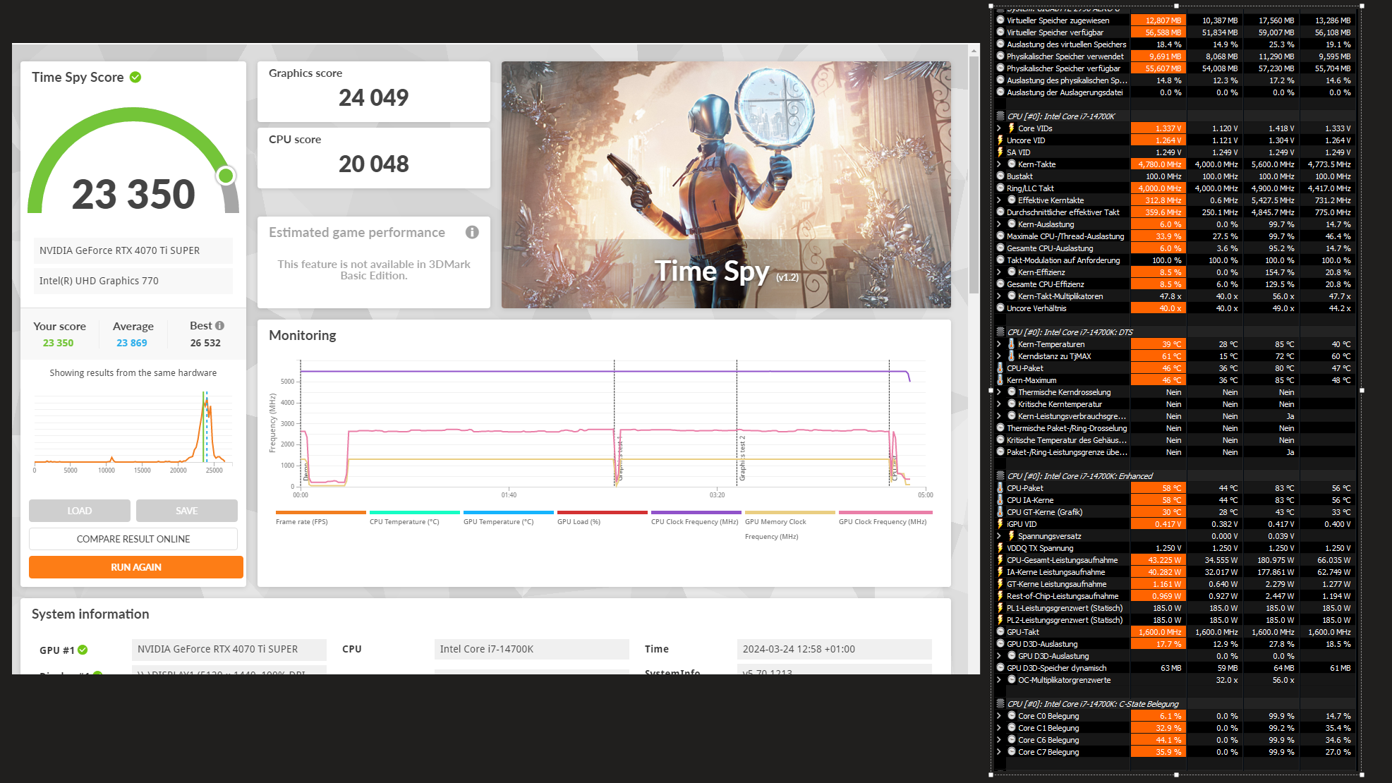Click the chip icon of CPU DTS section header

click(x=1000, y=332)
